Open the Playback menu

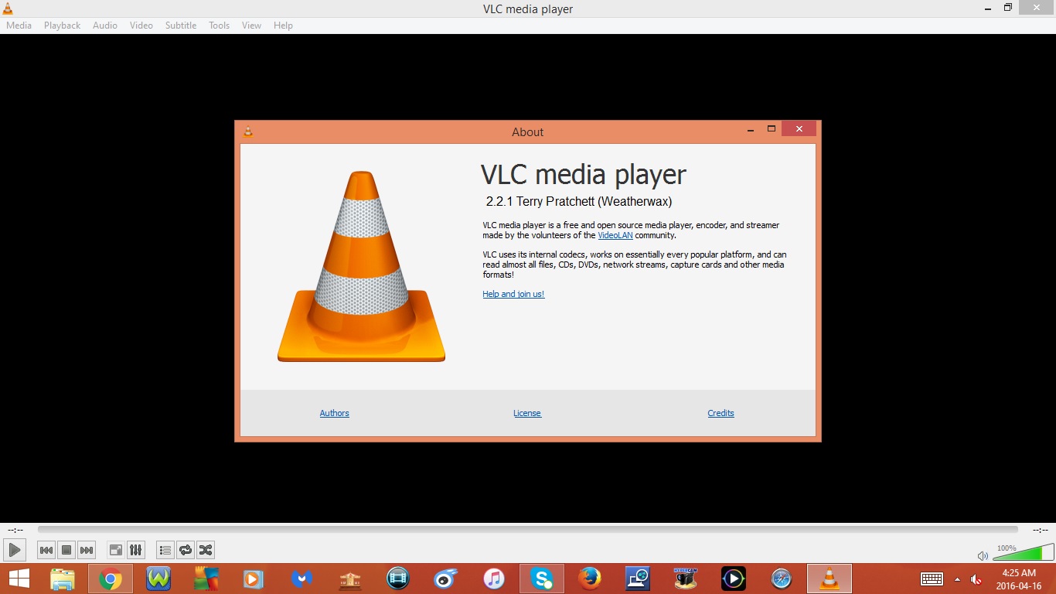[x=62, y=26]
